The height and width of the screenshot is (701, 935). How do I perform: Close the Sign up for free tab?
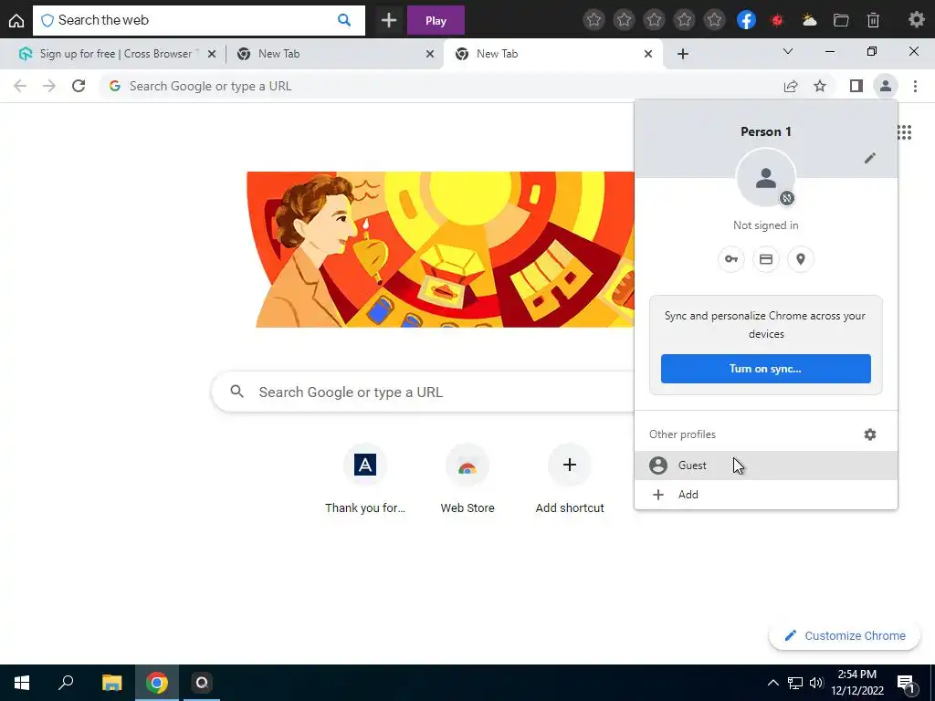pos(212,54)
